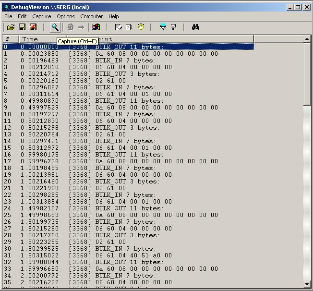Click the Capture Kernel gear icon
Screen dimensions: 313x291
point(70,27)
